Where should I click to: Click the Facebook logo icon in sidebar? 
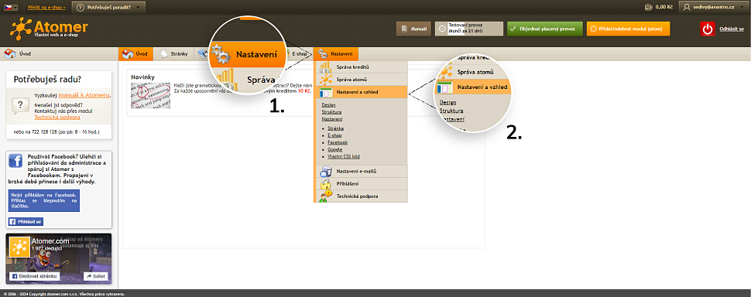tap(15, 161)
